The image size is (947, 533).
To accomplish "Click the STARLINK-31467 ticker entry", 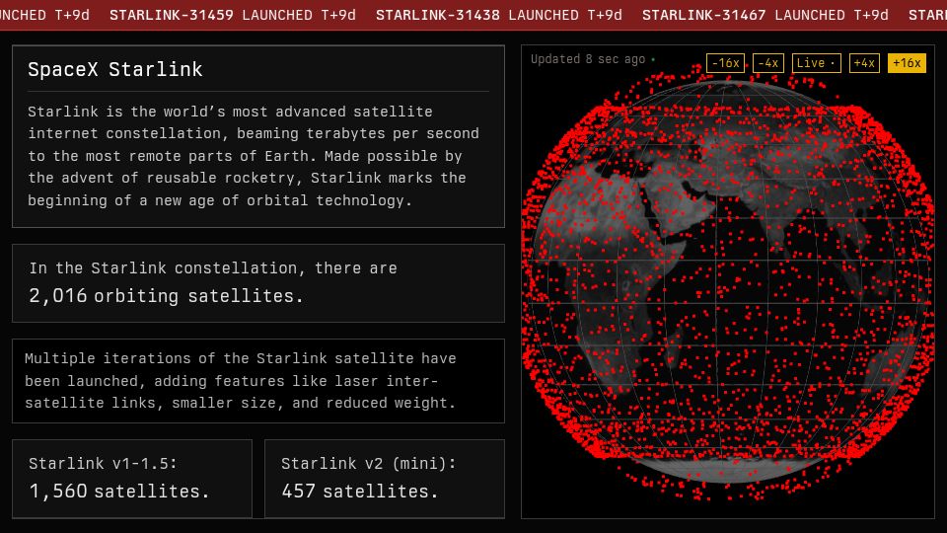I will (765, 15).
